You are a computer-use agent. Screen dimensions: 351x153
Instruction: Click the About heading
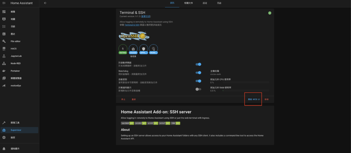125,129
